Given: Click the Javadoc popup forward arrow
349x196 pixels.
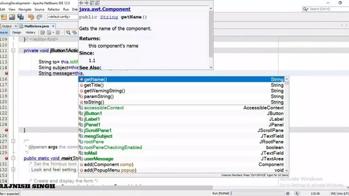Looking at the screenshot, I should click(87, 3).
